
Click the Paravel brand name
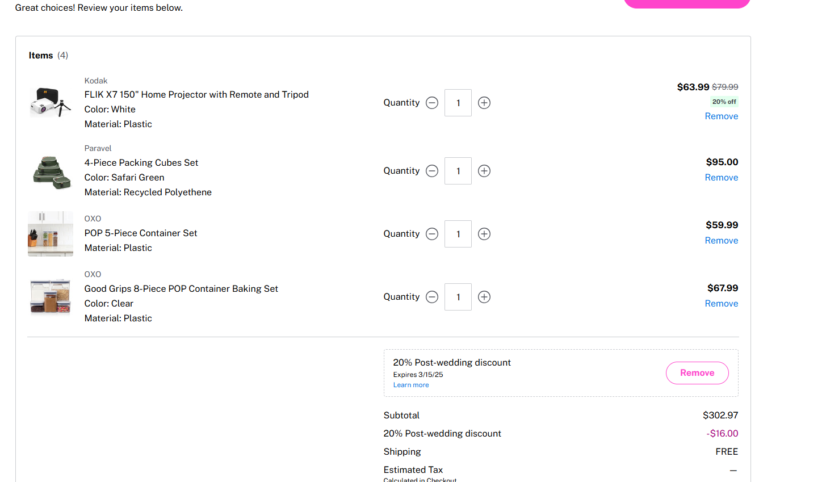pyautogui.click(x=98, y=148)
